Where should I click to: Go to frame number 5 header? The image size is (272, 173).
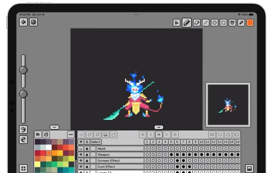click(171, 142)
